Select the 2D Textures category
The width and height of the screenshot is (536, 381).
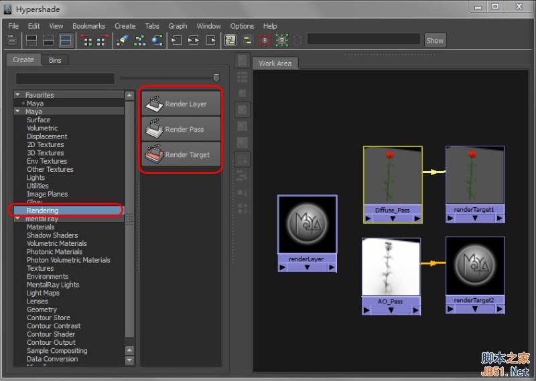(45, 144)
